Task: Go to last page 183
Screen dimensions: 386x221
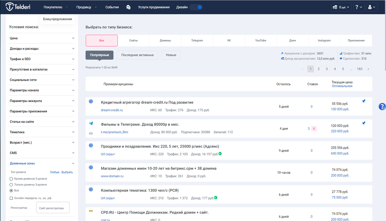Action: [360, 69]
